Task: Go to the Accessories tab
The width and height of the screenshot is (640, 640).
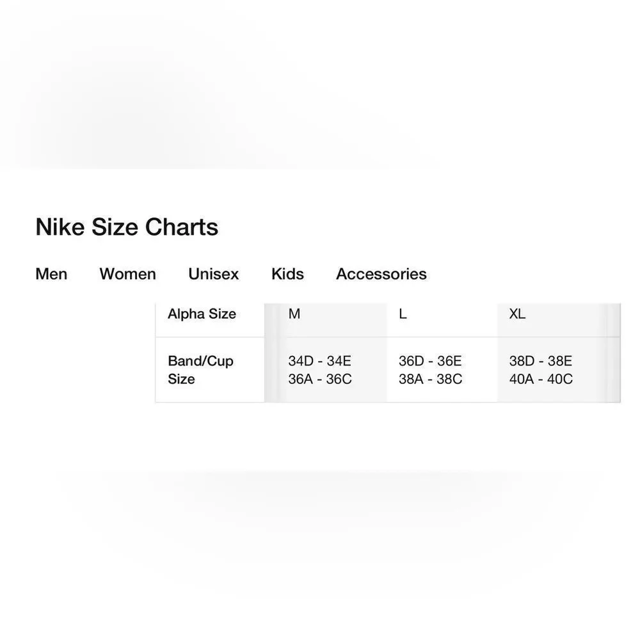Action: pyautogui.click(x=381, y=274)
